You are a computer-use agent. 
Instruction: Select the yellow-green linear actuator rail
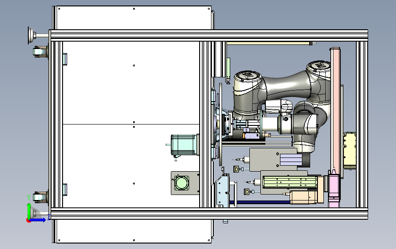290,182
